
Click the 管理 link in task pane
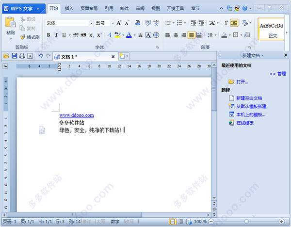(x=281, y=74)
